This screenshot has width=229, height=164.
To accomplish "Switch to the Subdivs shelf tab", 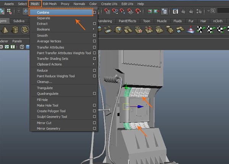I will 19,21.
